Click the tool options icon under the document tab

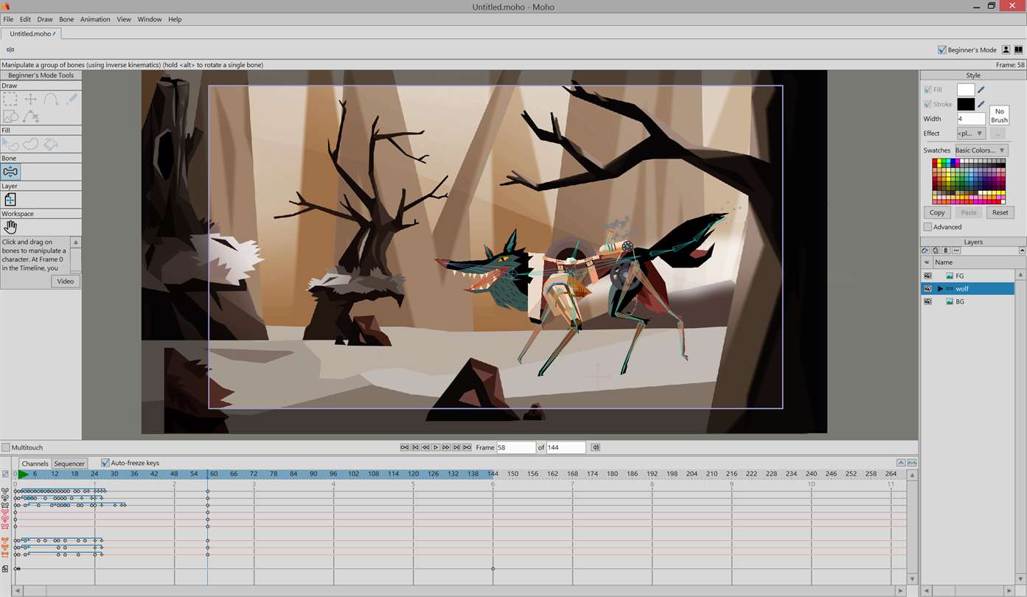(x=10, y=49)
